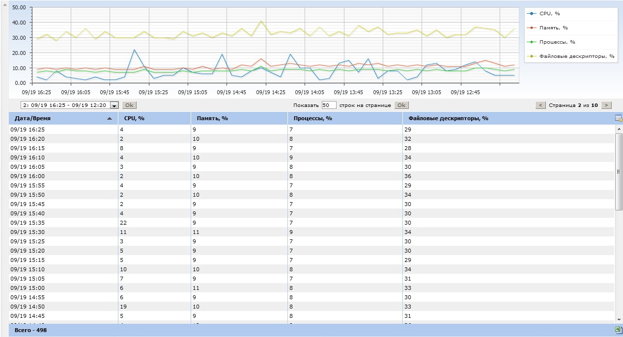
Task: Go to the previous page
Action: (x=540, y=105)
